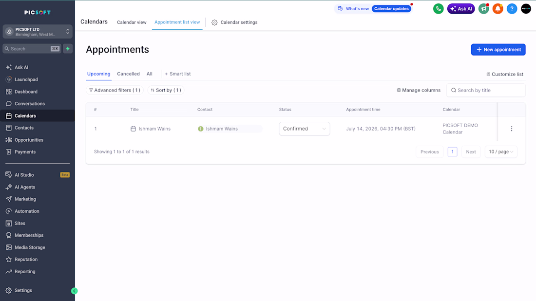Click the Title column header
Viewport: 536px width, 301px height.
(134, 110)
